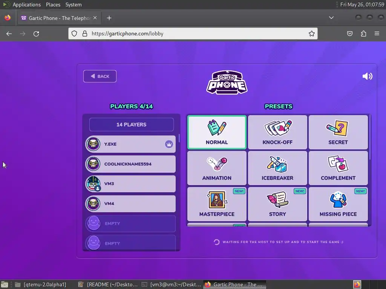Viewport: 386px width, 289px height.
Task: Bookmark this page with the star
Action: point(312,33)
